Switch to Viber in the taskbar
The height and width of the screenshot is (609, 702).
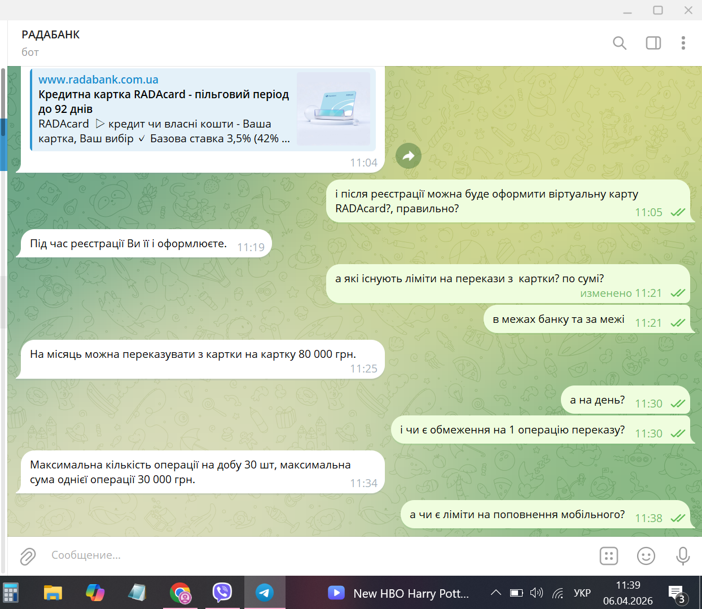pyautogui.click(x=222, y=593)
